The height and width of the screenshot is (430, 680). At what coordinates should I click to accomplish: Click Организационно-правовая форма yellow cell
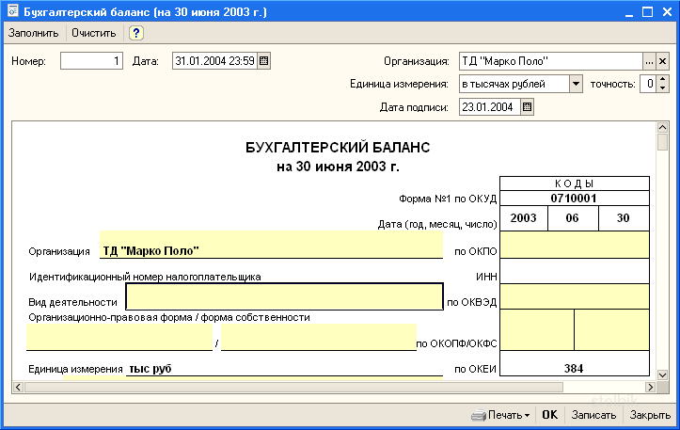119,337
